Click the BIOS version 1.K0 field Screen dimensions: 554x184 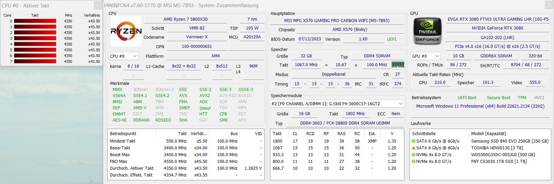point(363,39)
